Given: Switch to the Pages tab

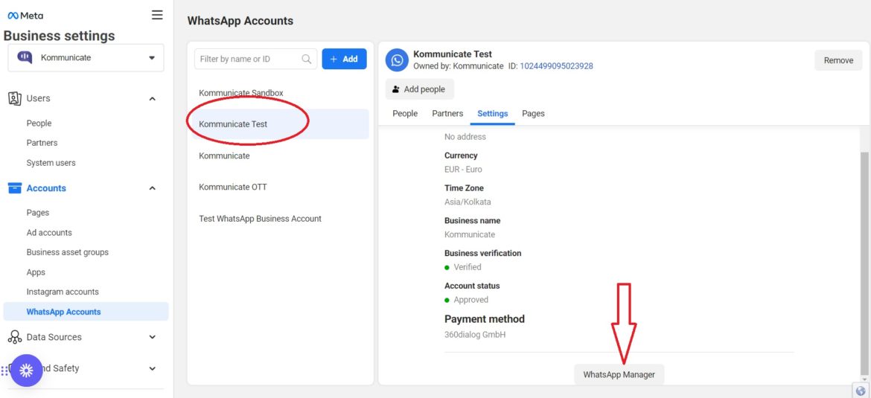Looking at the screenshot, I should click(x=533, y=114).
